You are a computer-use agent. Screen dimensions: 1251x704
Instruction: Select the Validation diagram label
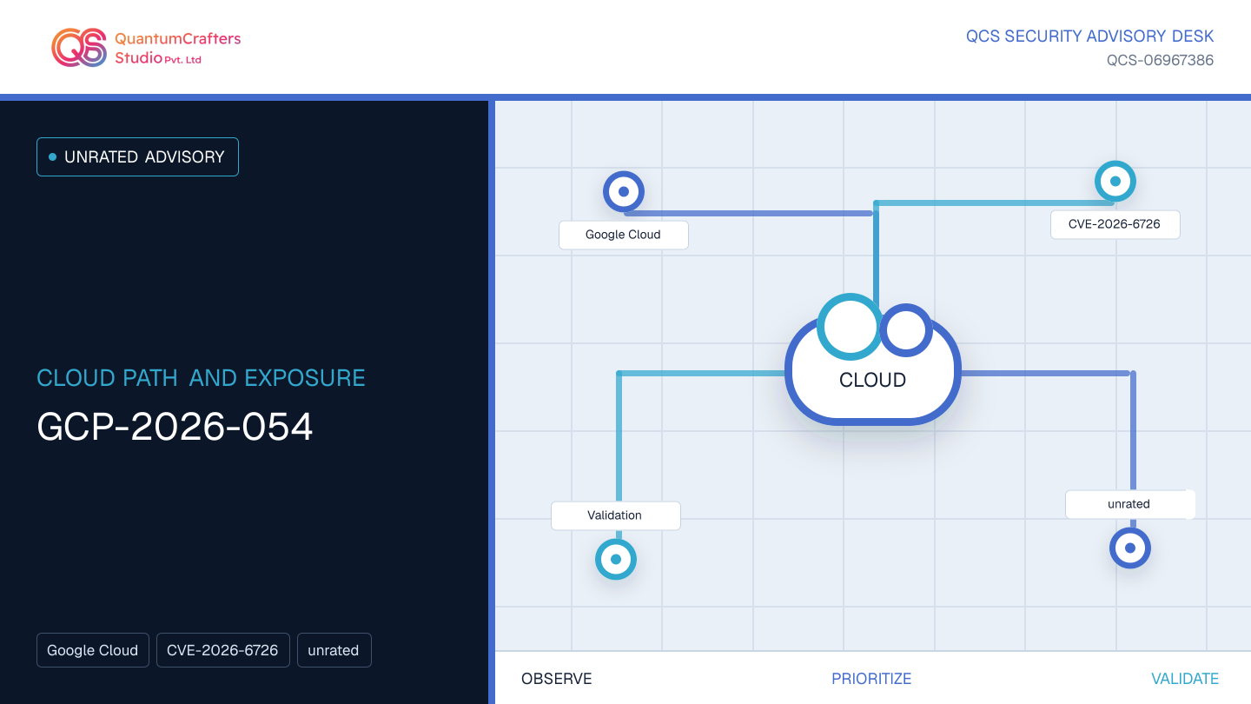pos(616,515)
